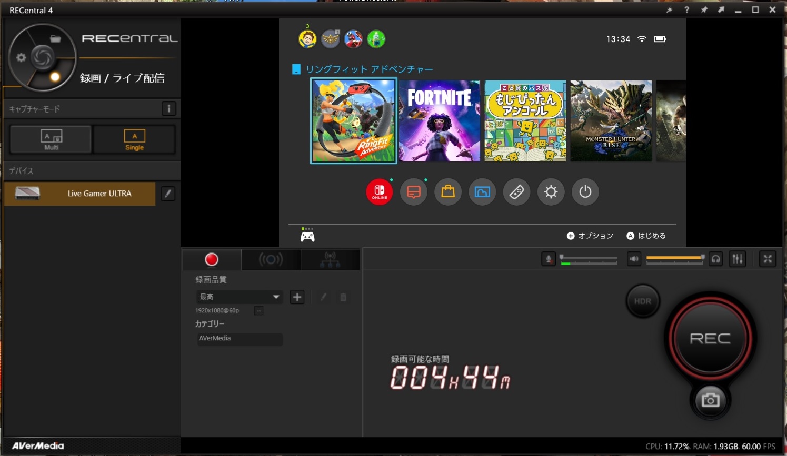Select the first user avatar with badge 3

click(x=307, y=39)
